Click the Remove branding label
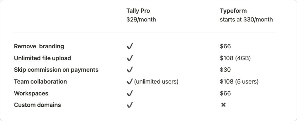 click(x=39, y=46)
